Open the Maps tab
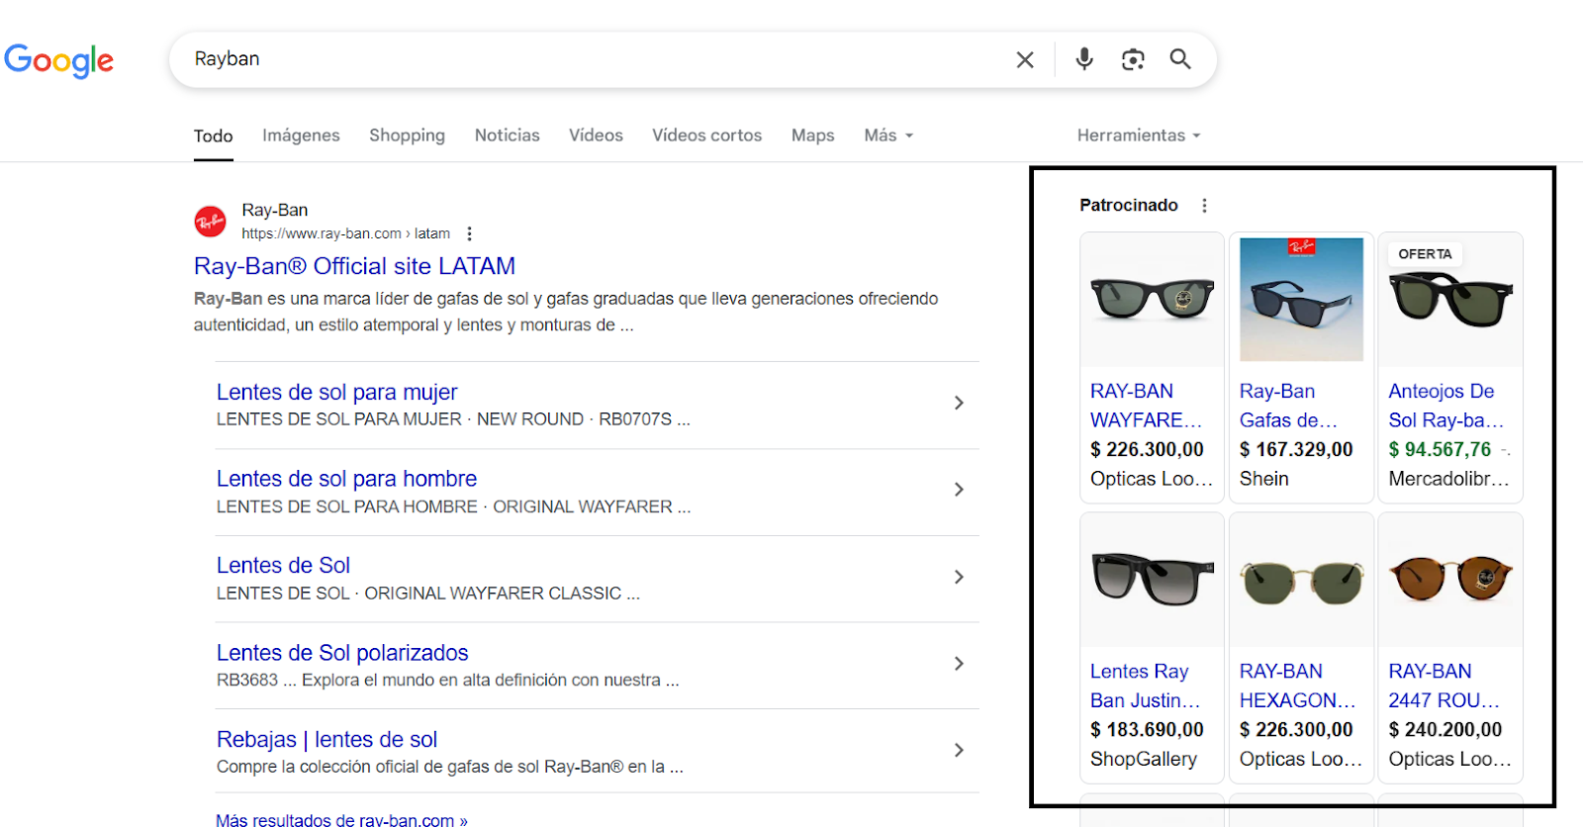1583x827 pixels. pyautogui.click(x=813, y=136)
